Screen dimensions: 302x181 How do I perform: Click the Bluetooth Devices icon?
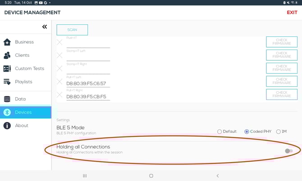pyautogui.click(x=7, y=113)
